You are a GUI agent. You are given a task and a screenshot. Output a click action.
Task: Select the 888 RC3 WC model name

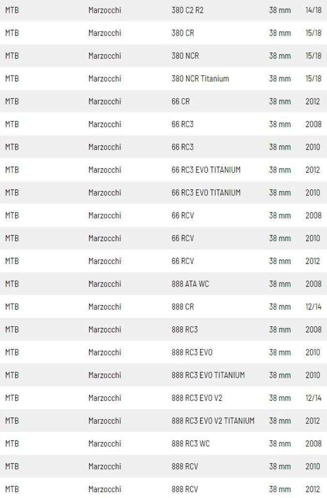point(191,444)
